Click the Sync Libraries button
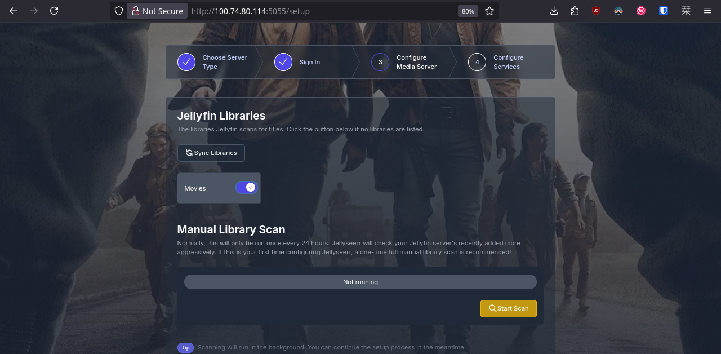This screenshot has width=721, height=354. 211,153
